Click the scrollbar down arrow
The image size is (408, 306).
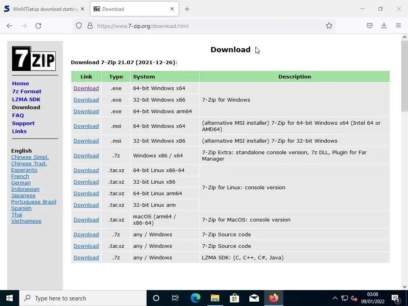tap(404, 287)
